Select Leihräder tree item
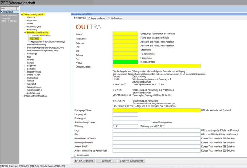Screen dimensions: 247x168 click(32, 69)
